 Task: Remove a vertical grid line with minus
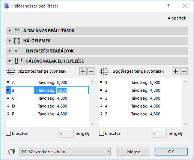[x=184, y=71]
